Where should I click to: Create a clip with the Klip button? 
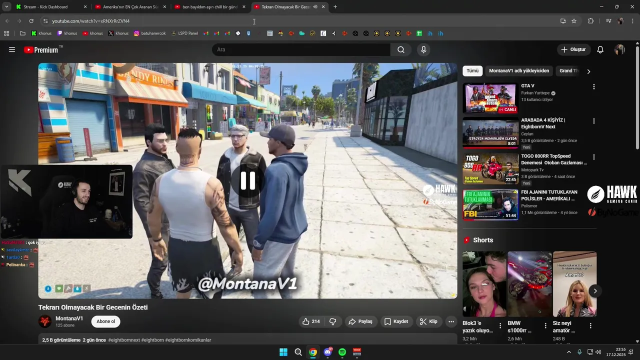[x=428, y=321]
